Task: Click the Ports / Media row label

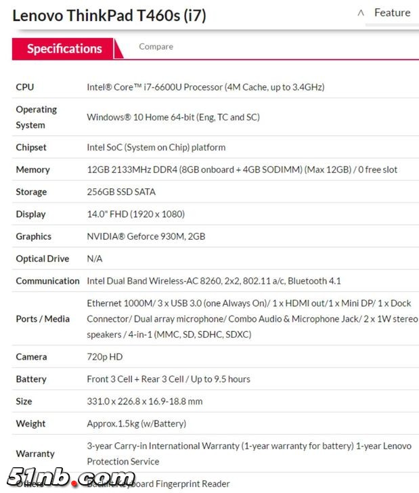Action: click(43, 319)
